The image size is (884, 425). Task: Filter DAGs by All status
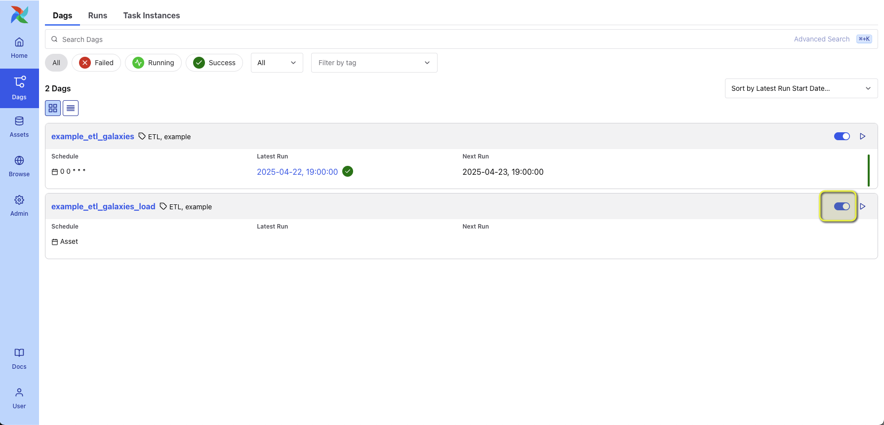(x=56, y=63)
